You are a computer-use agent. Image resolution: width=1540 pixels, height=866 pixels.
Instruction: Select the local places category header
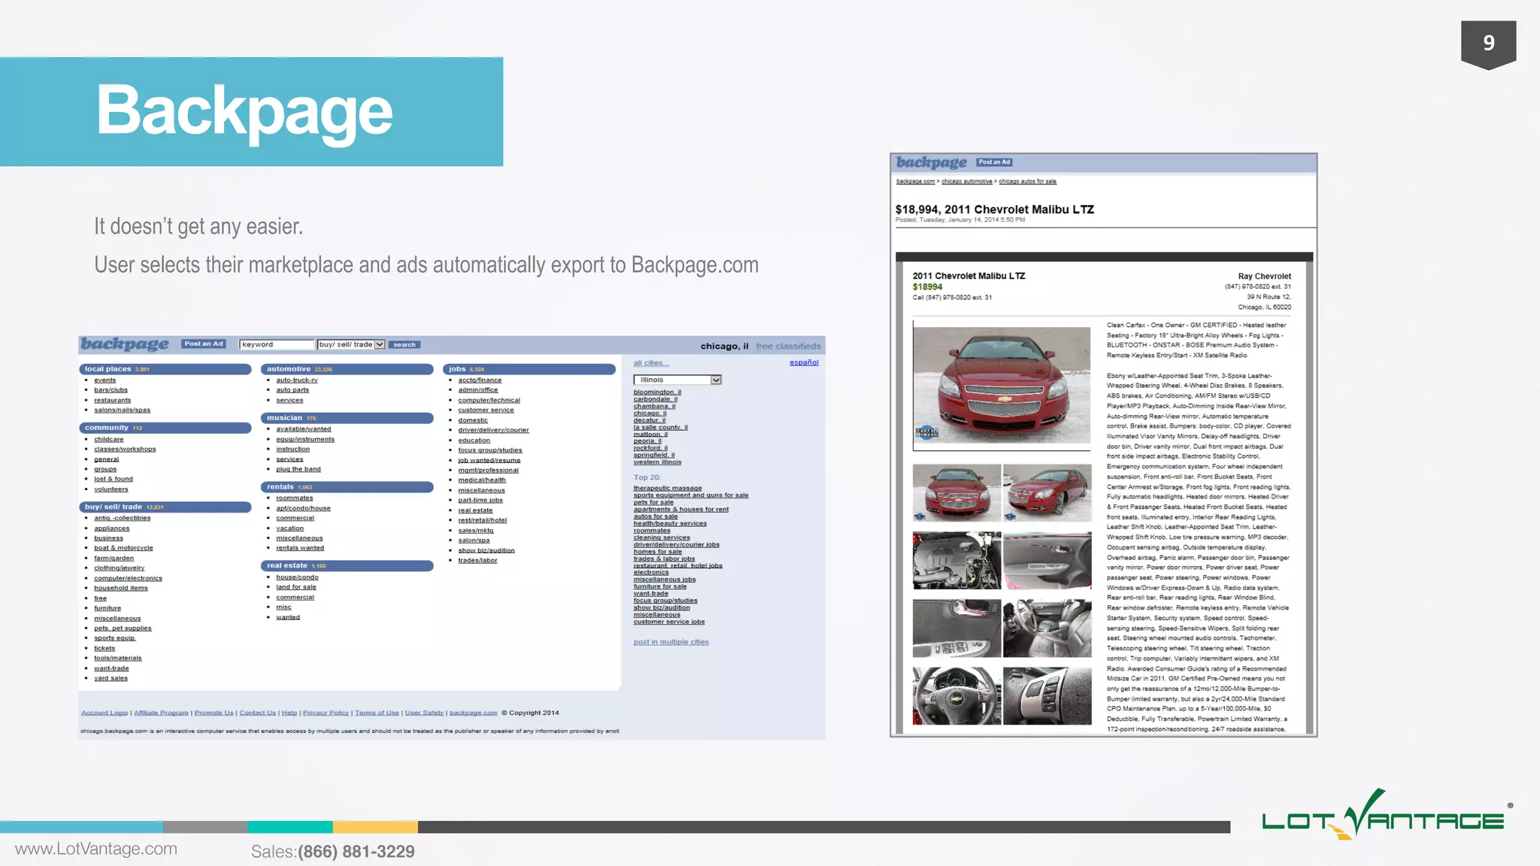[x=165, y=369]
